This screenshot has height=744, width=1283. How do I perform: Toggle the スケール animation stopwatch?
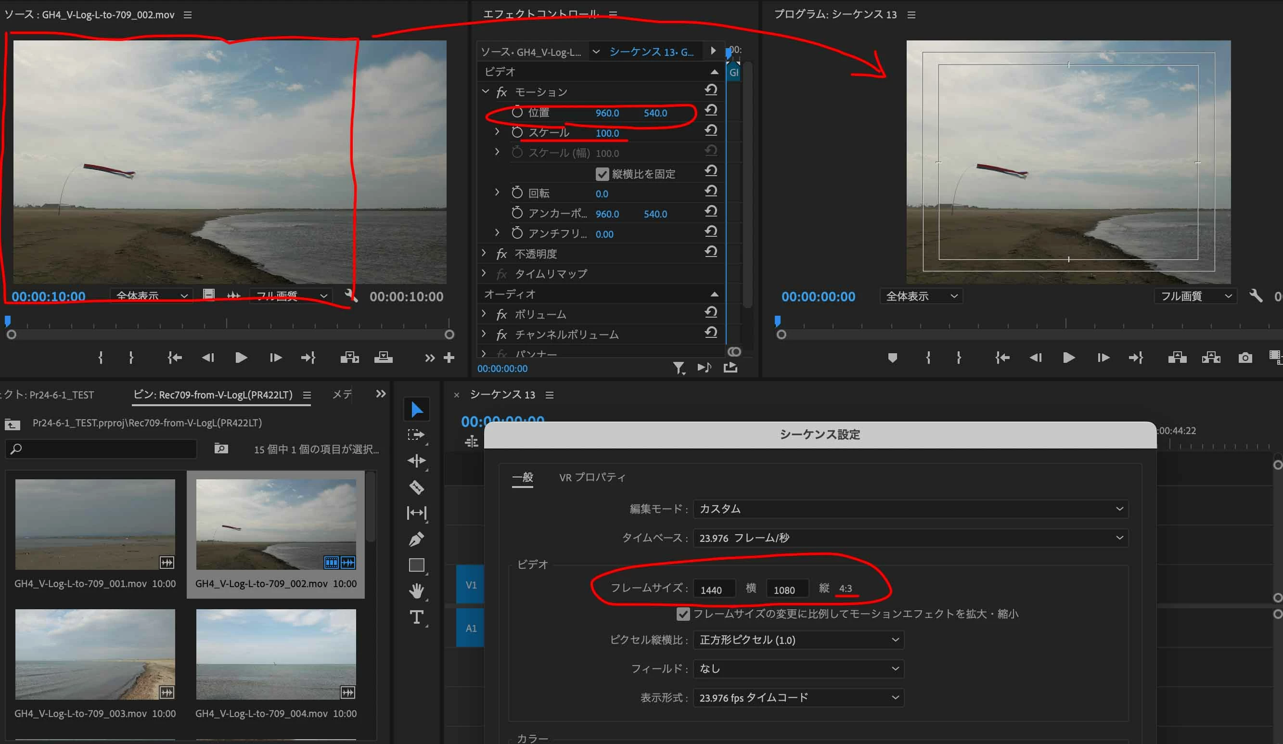(517, 132)
